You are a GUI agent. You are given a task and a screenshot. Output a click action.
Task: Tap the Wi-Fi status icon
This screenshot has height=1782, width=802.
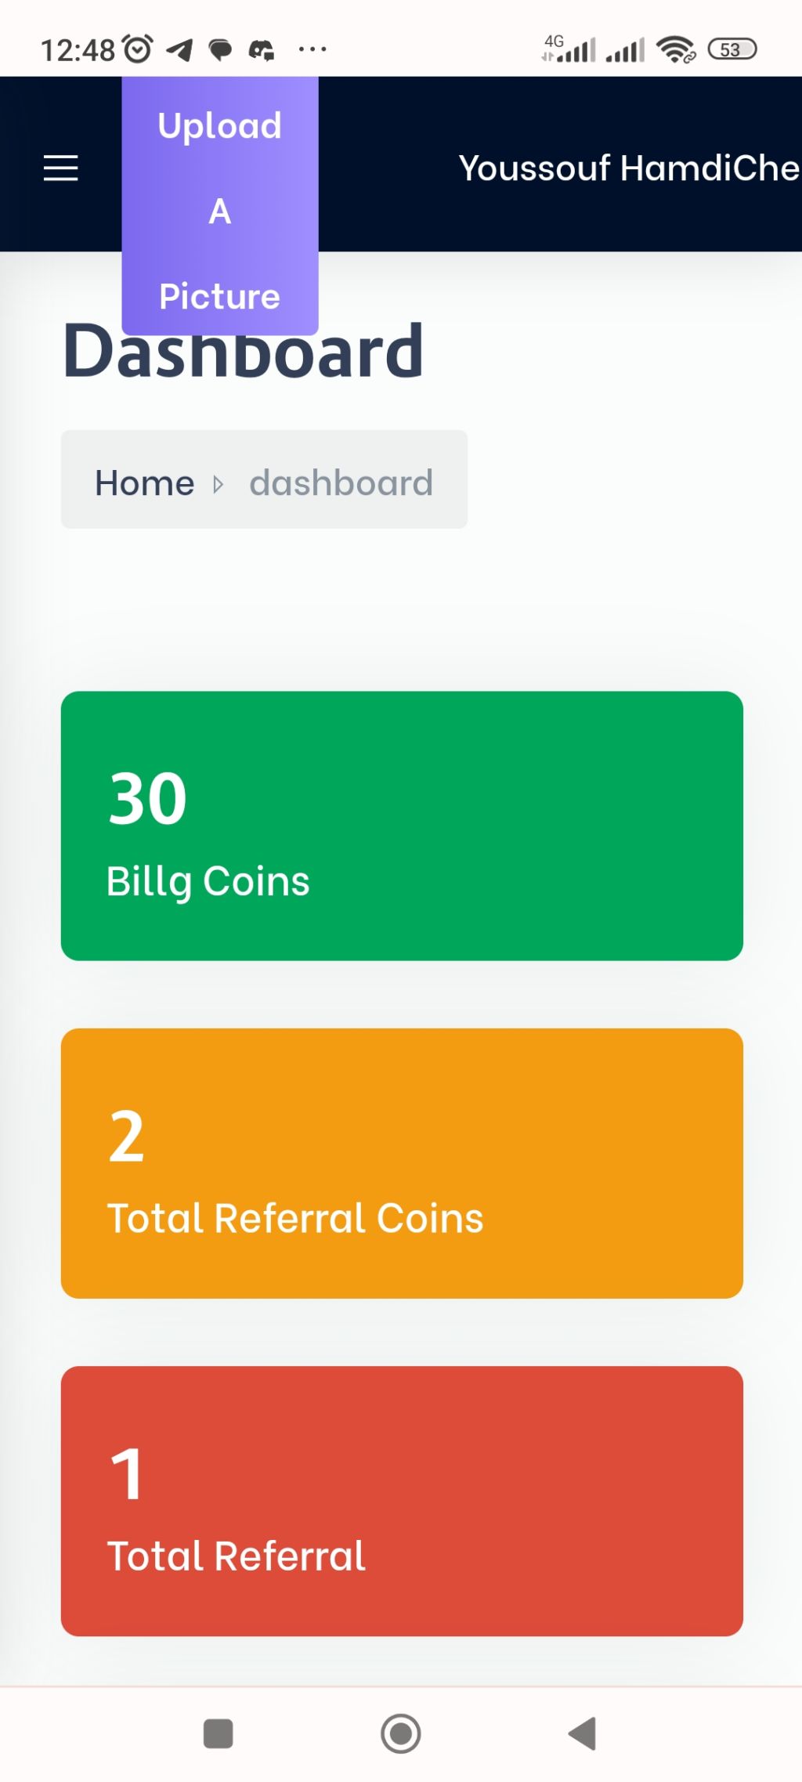[x=676, y=49]
